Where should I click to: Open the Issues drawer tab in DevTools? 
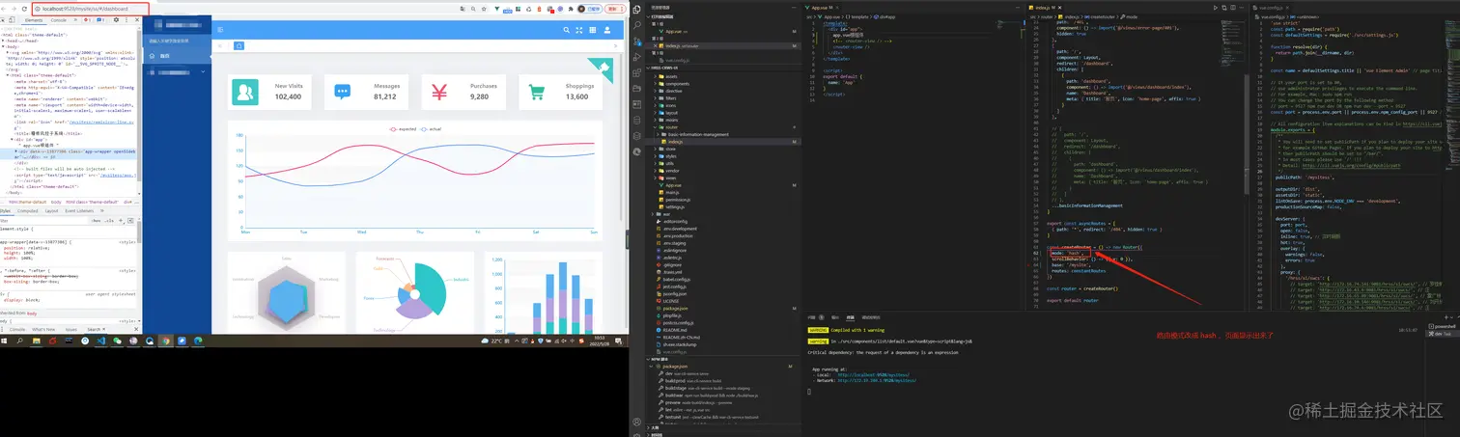coord(71,329)
